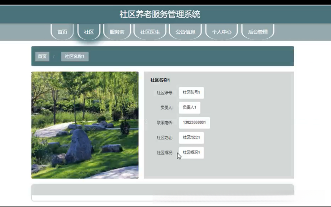
Task: Click the community garden photo
Action: coord(85,125)
